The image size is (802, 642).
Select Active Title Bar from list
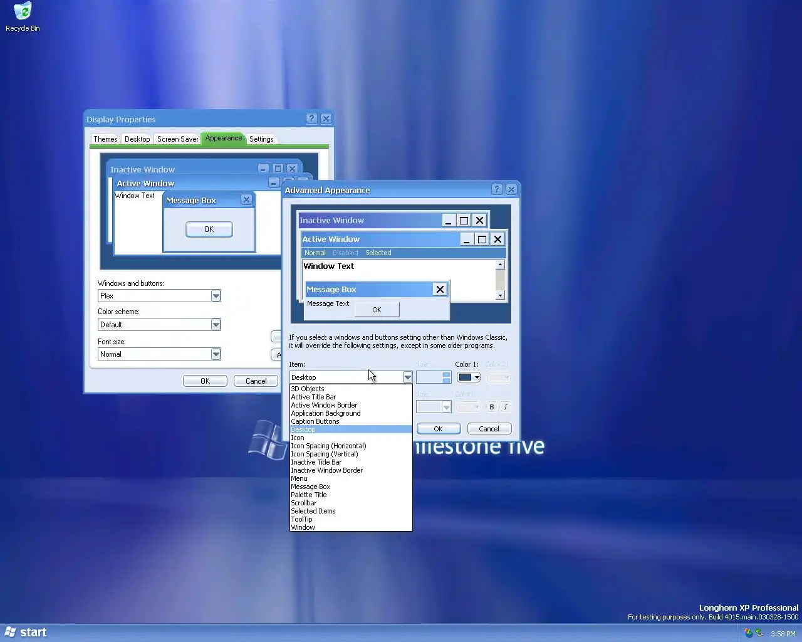coord(351,397)
